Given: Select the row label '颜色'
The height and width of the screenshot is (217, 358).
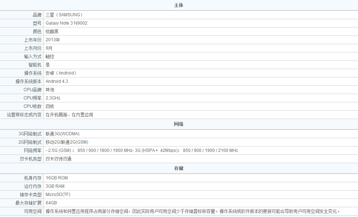Looking at the screenshot, I should pyautogui.click(x=37, y=31).
